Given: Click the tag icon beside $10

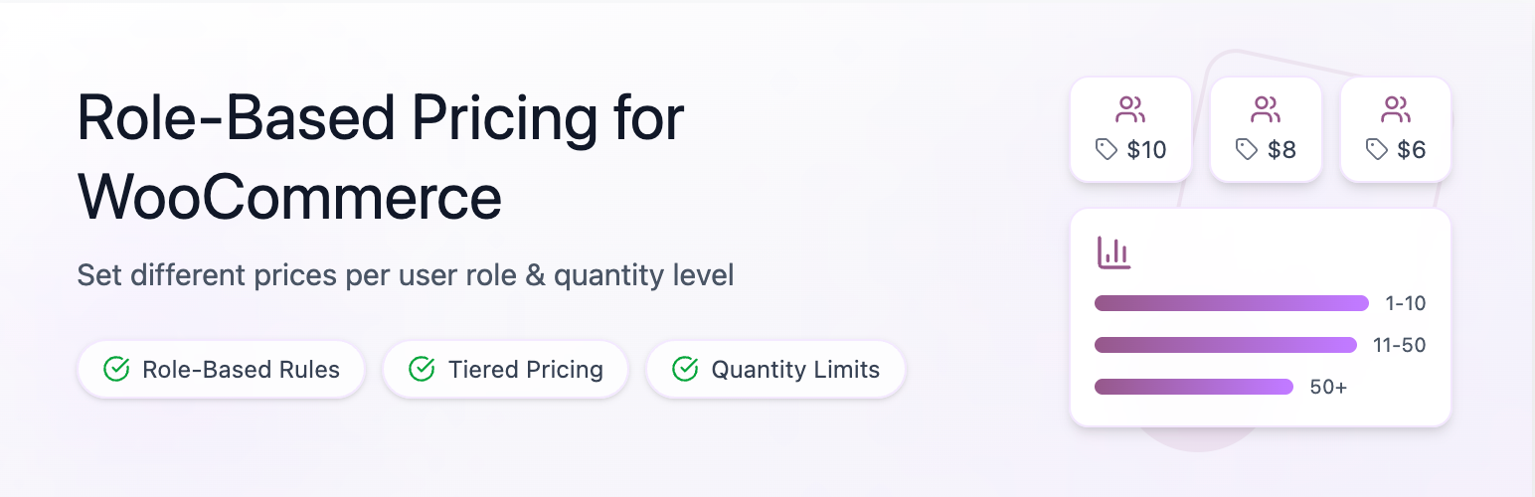Looking at the screenshot, I should pyautogui.click(x=1106, y=150).
